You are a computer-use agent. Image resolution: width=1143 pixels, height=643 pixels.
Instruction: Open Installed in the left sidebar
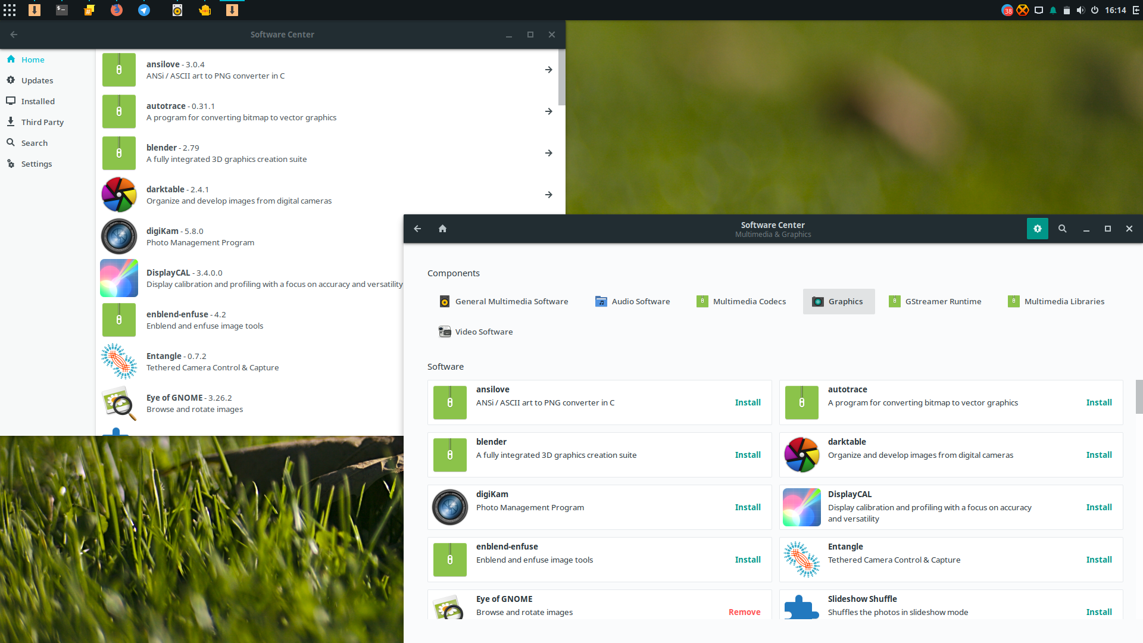48,101
